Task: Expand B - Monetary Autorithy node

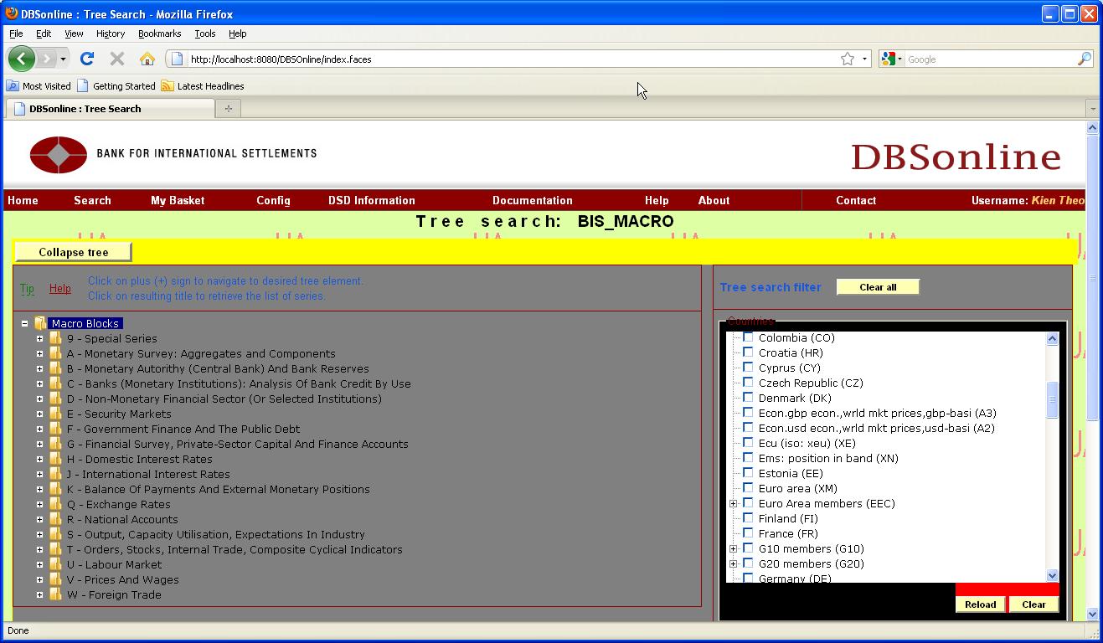Action: click(x=39, y=368)
